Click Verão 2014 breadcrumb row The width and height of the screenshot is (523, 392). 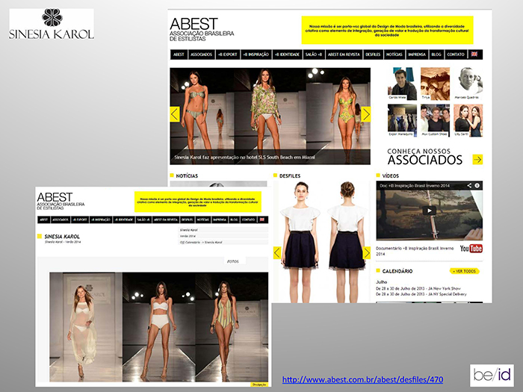pyautogui.click(x=223, y=236)
